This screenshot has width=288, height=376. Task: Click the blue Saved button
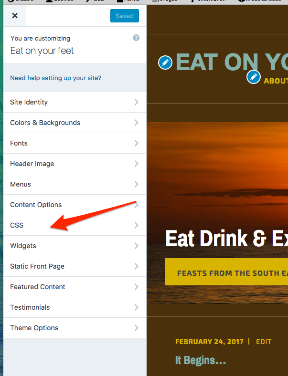point(125,16)
